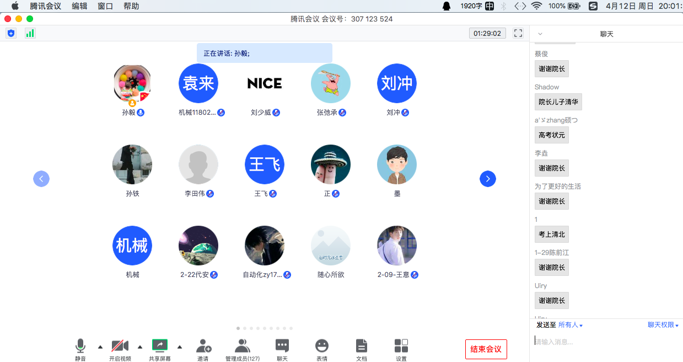Screen dimensions: 683x362
Task: Open the 帮助 menu in menu bar
Action: [131, 6]
